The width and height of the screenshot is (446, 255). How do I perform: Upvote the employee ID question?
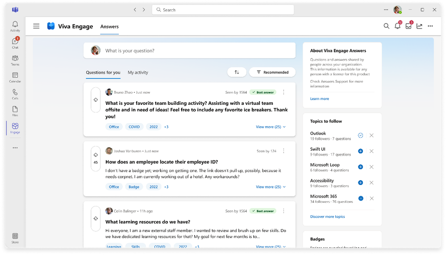96,155
